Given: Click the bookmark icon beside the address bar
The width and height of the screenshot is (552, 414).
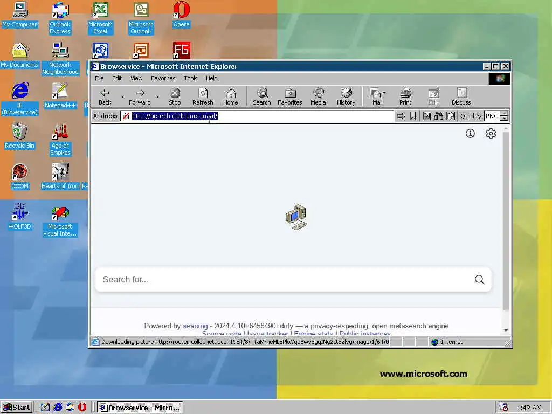Looking at the screenshot, I should [x=413, y=116].
